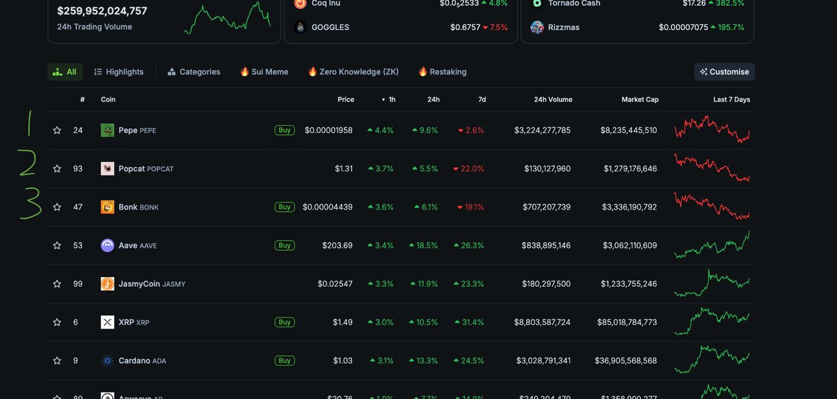This screenshot has width=837, height=399.
Task: Open Aave's 7-day sparkline chart
Action: (712, 244)
